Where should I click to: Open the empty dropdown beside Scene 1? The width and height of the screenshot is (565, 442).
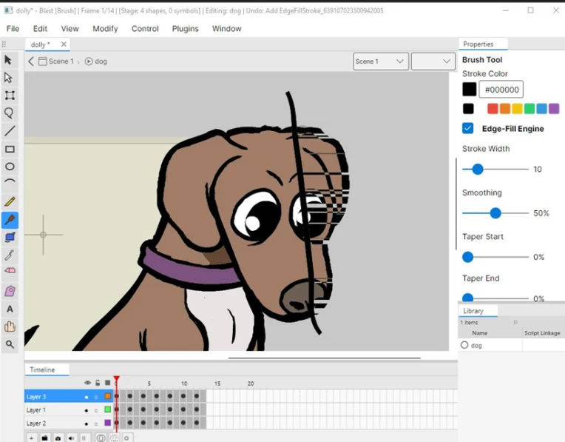(433, 61)
